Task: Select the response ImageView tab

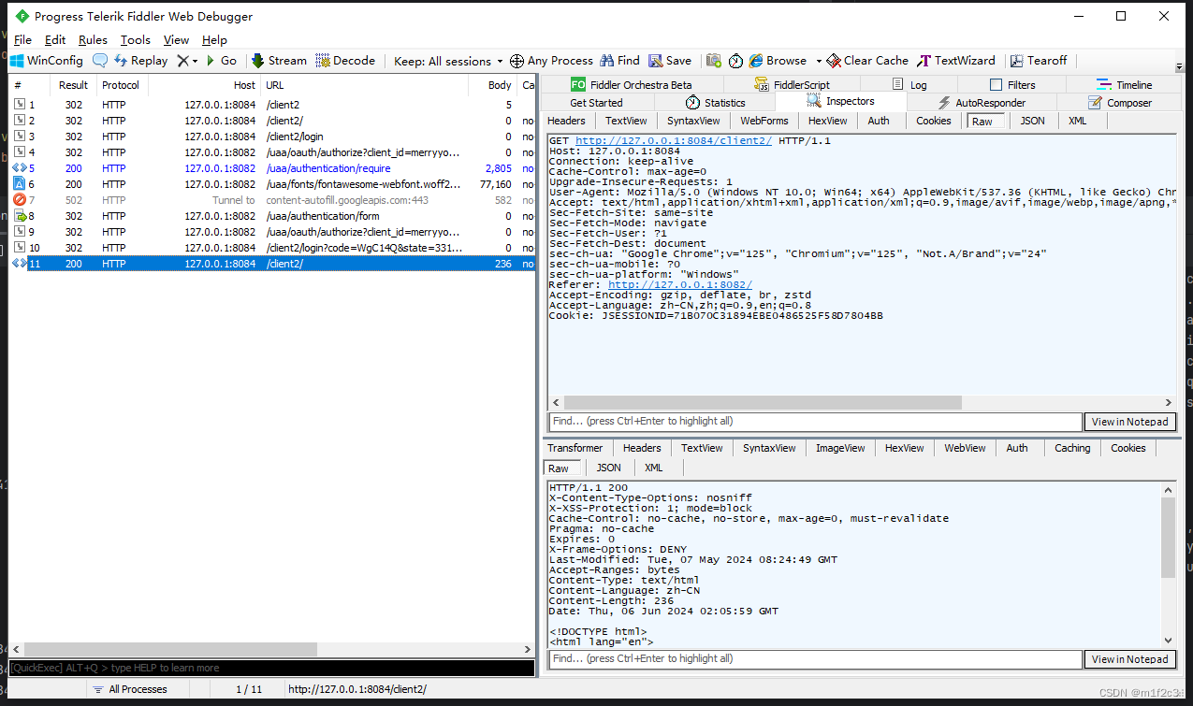Action: coord(840,448)
